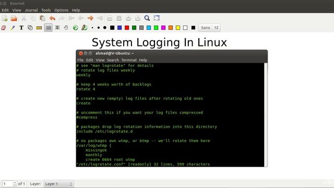The height and width of the screenshot is (188, 334).
Task: Open the Tools menu
Action: (46, 10)
